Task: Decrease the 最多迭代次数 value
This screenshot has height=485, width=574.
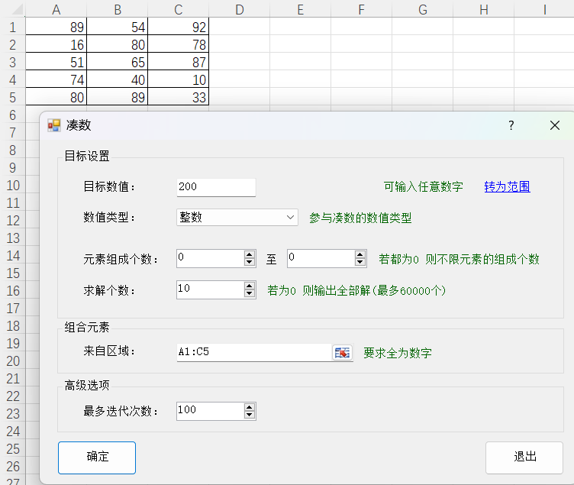Action: 250,415
